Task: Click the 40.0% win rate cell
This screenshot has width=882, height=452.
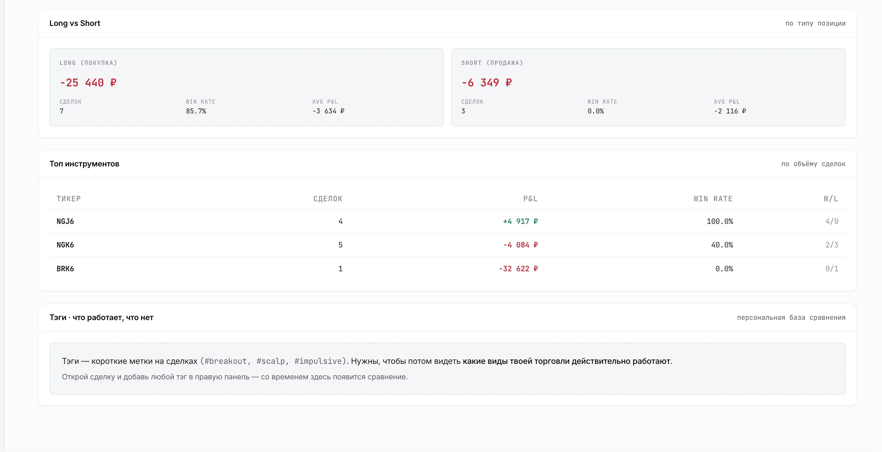Action: (722, 245)
